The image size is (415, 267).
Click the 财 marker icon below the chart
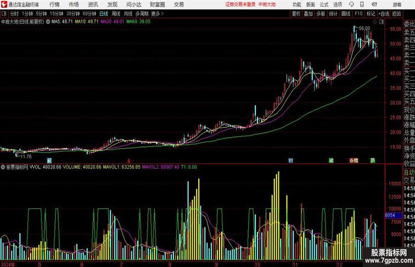[290, 161]
